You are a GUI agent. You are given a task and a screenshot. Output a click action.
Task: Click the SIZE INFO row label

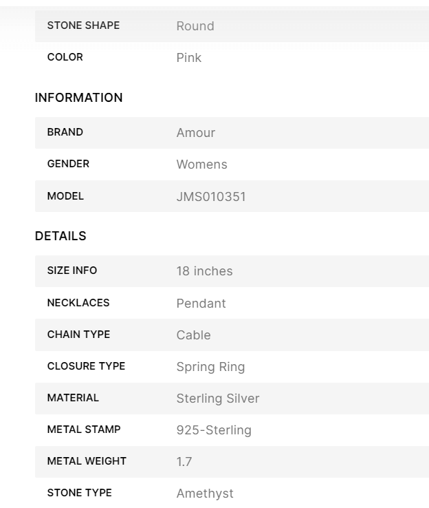pos(72,271)
